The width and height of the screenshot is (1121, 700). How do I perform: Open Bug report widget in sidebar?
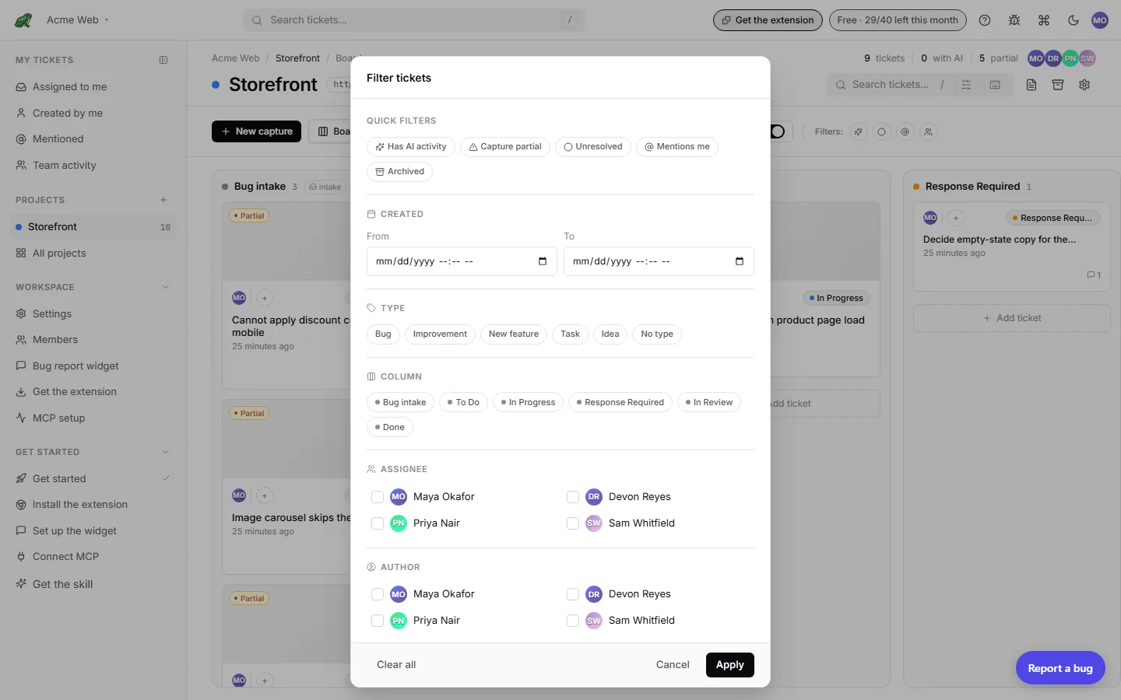(93, 366)
